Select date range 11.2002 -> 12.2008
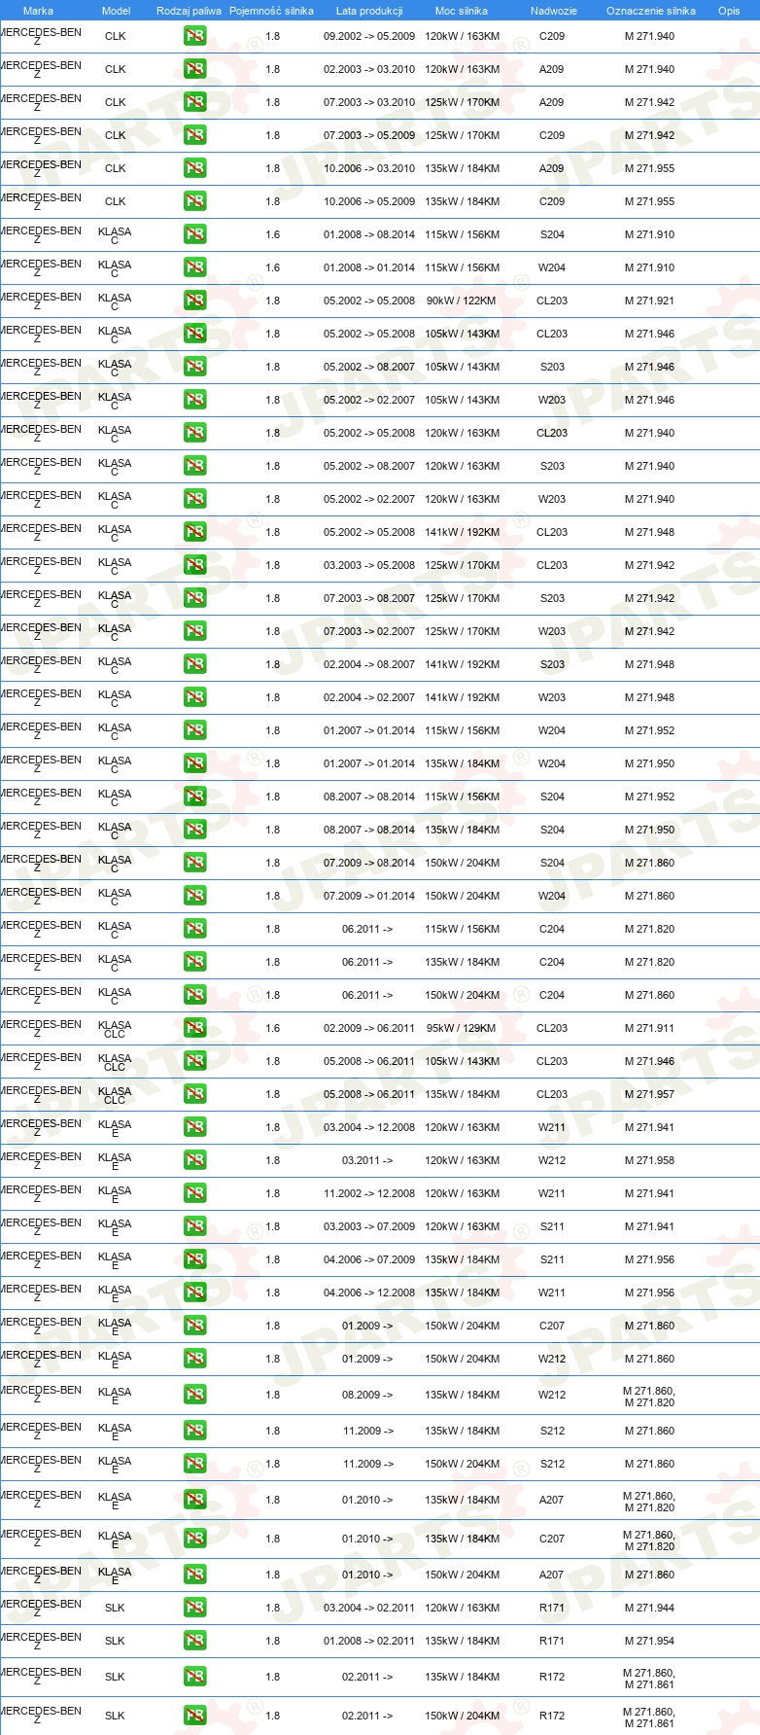This screenshot has height=1735, width=760. [369, 1194]
